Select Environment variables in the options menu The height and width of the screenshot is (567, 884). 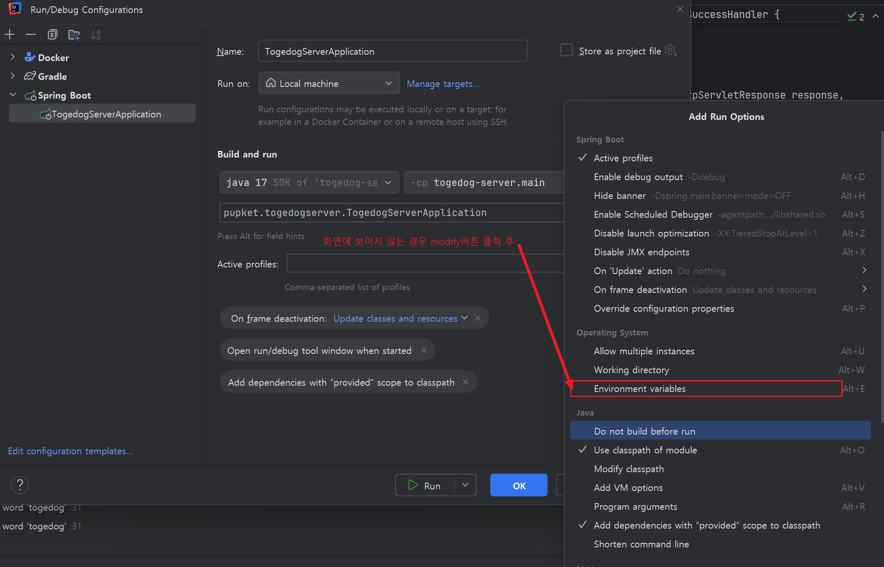pyautogui.click(x=639, y=389)
